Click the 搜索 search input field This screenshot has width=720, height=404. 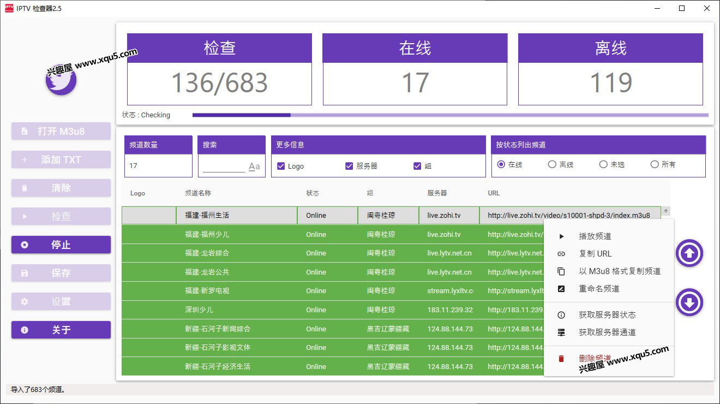click(224, 167)
